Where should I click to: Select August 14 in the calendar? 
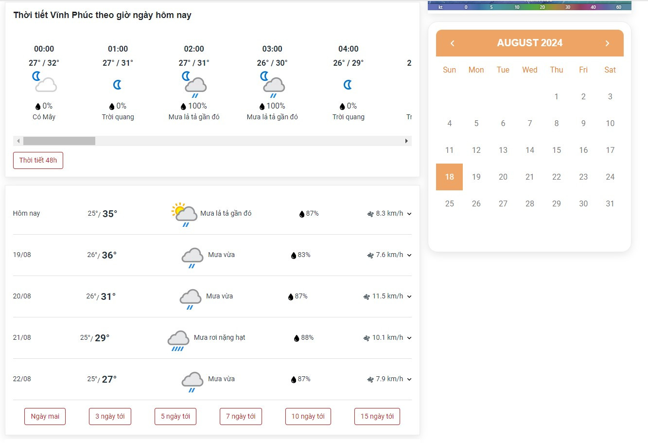[530, 150]
